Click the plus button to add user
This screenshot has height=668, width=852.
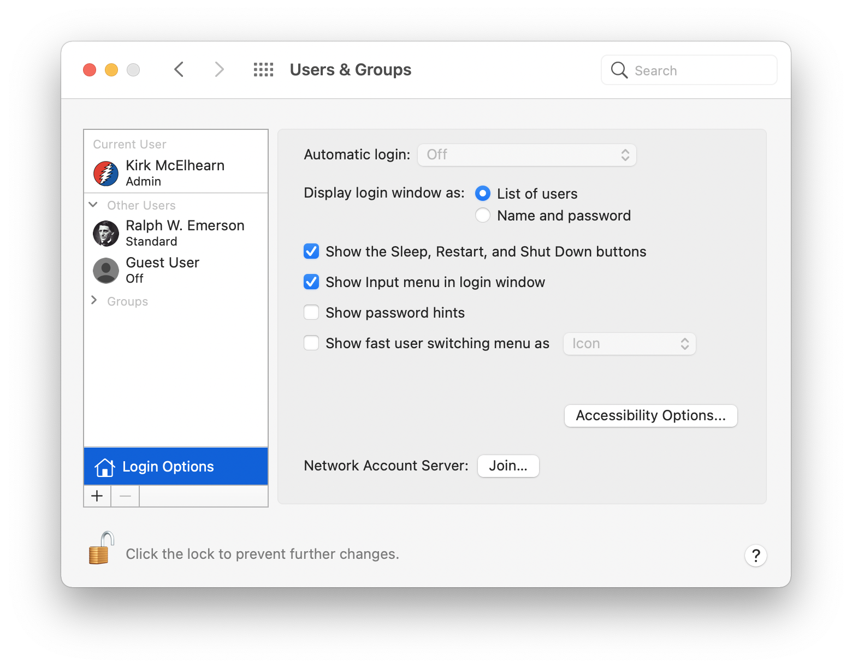pyautogui.click(x=97, y=496)
